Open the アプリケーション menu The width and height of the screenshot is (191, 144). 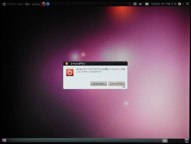pyautogui.click(x=15, y=4)
